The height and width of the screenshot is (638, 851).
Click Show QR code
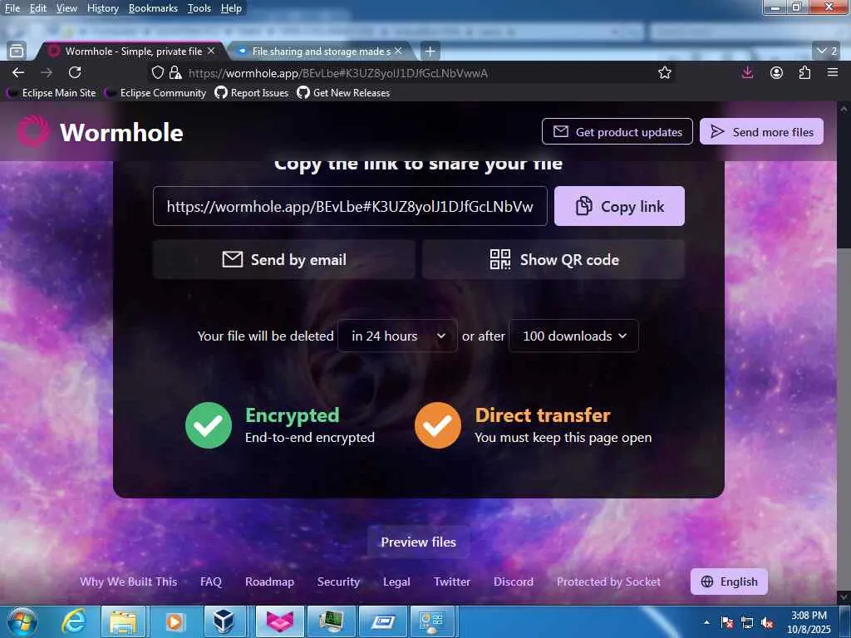point(553,259)
